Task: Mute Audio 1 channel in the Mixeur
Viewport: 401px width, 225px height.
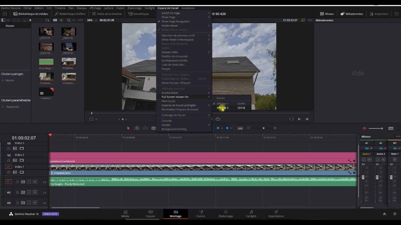Action: (x=369, y=159)
